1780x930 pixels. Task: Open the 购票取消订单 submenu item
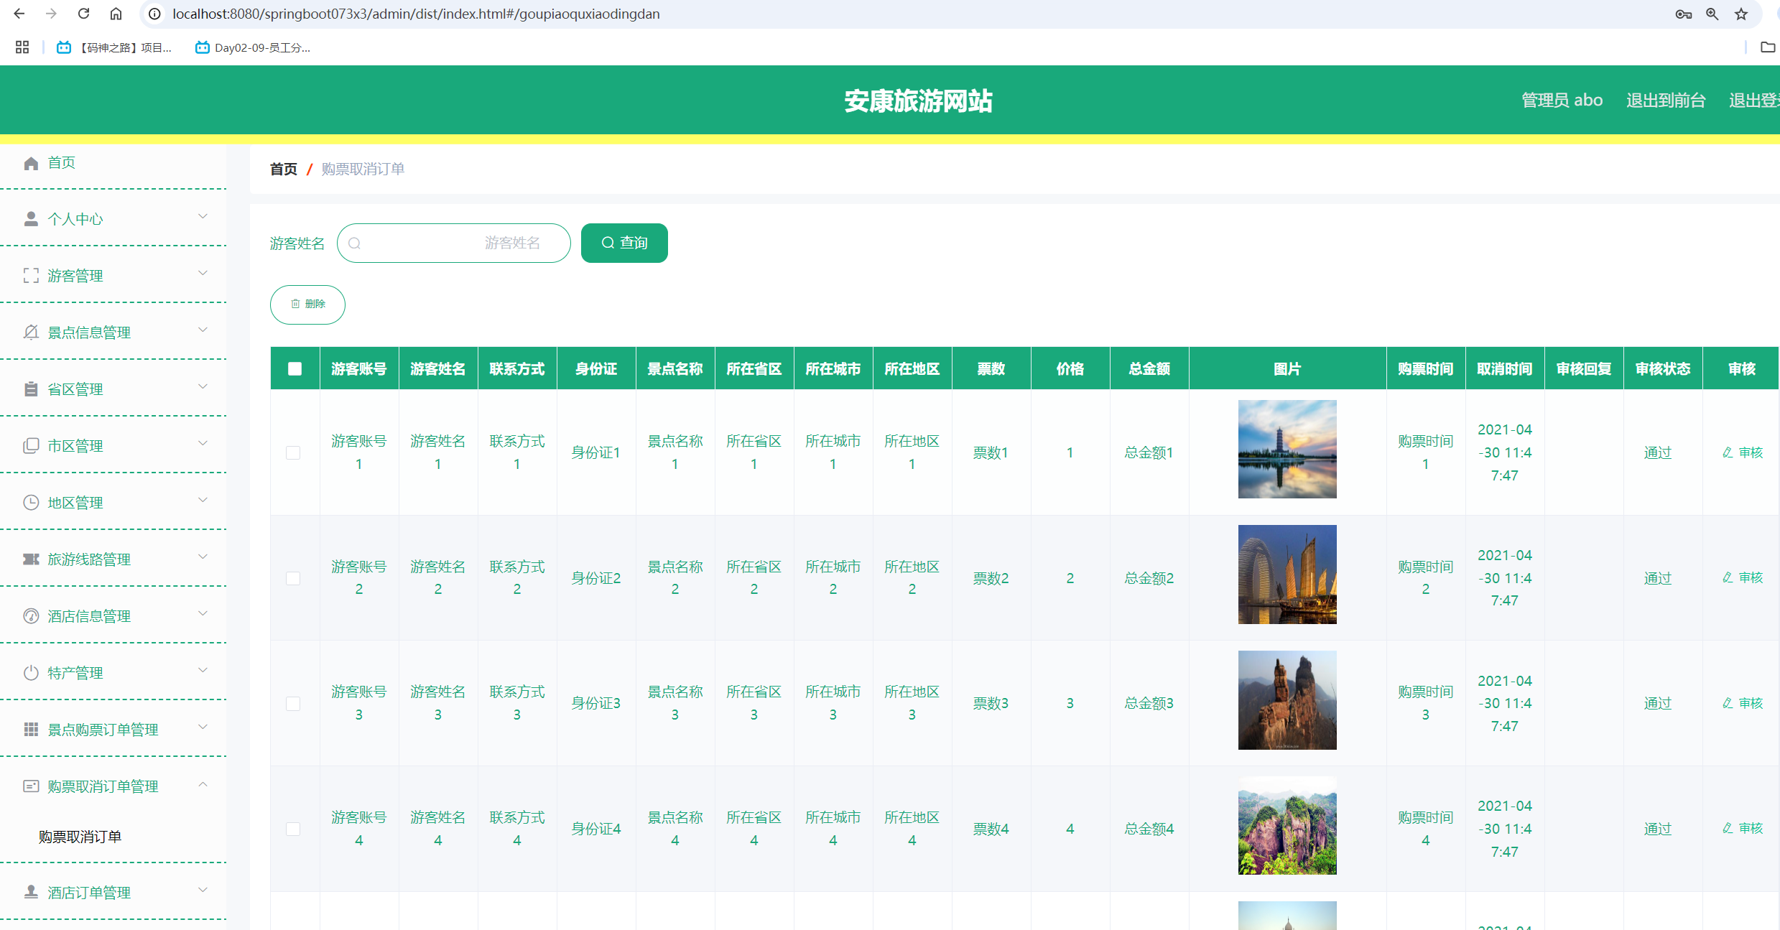click(80, 837)
